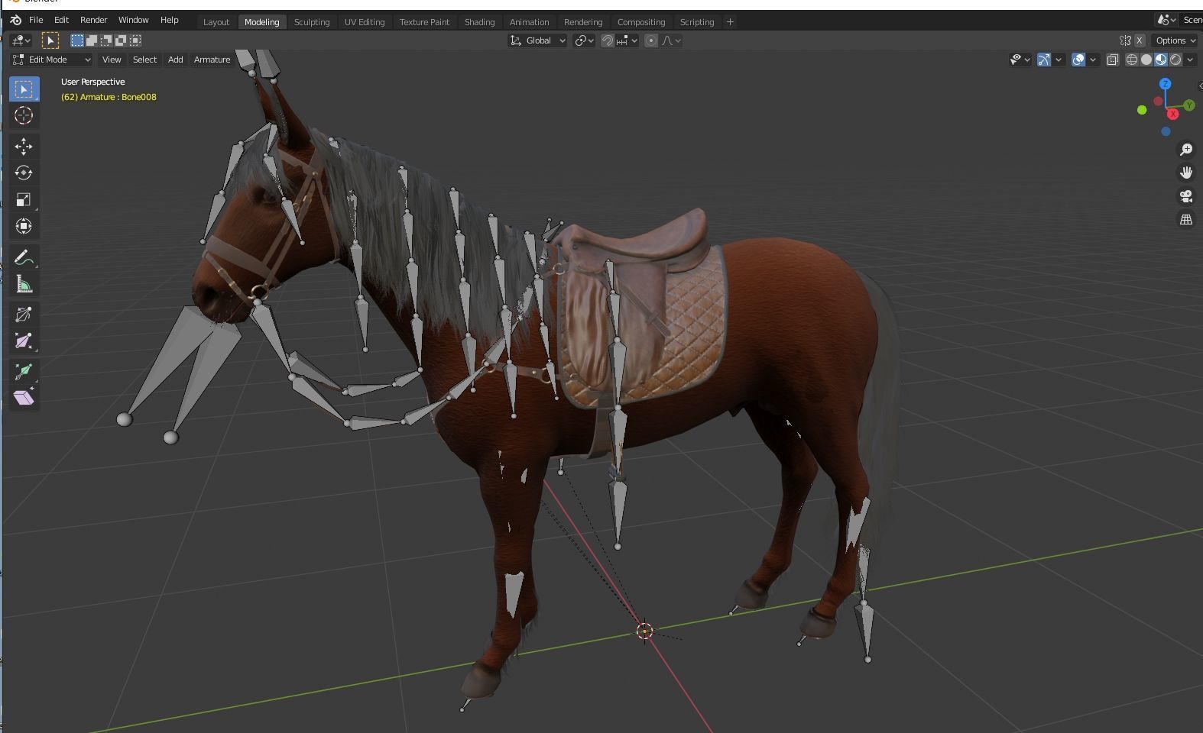Activate the 3D Cursor tool

point(24,115)
